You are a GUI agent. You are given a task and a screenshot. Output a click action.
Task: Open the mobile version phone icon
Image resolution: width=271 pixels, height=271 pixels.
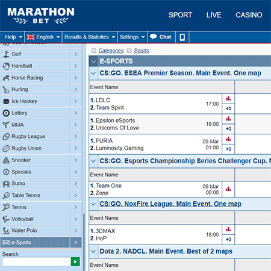click(182, 37)
